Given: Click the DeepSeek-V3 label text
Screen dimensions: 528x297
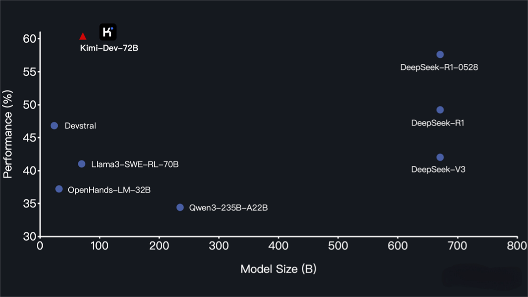Looking at the screenshot, I should 438,169.
